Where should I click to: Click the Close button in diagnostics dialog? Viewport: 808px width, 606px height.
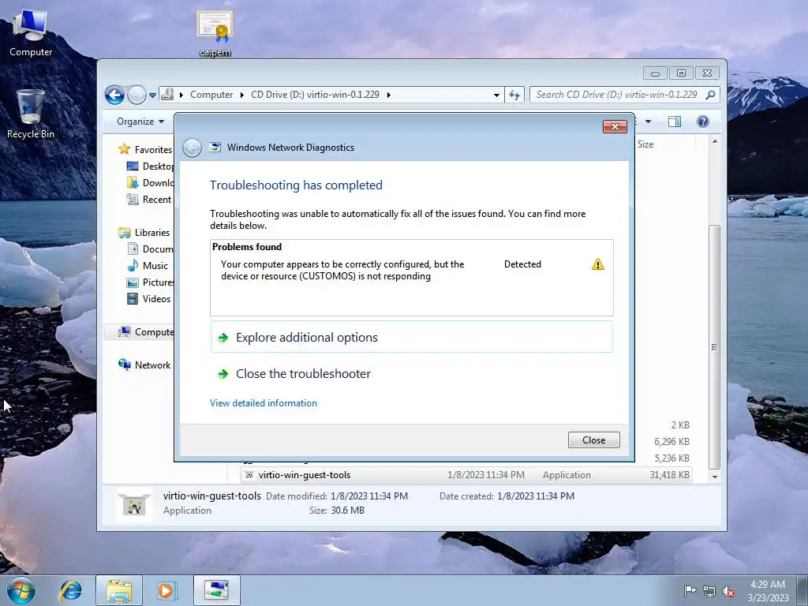pos(593,440)
